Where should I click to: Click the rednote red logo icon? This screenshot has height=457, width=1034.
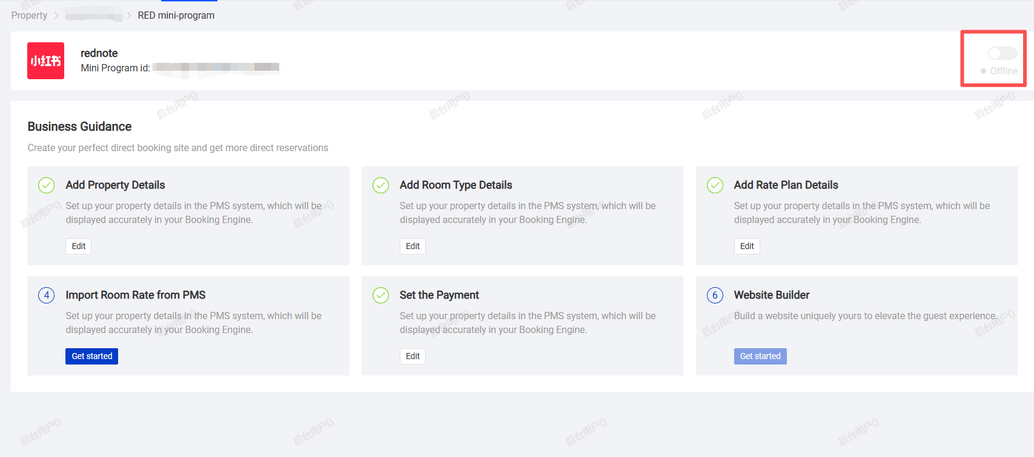(x=45, y=60)
